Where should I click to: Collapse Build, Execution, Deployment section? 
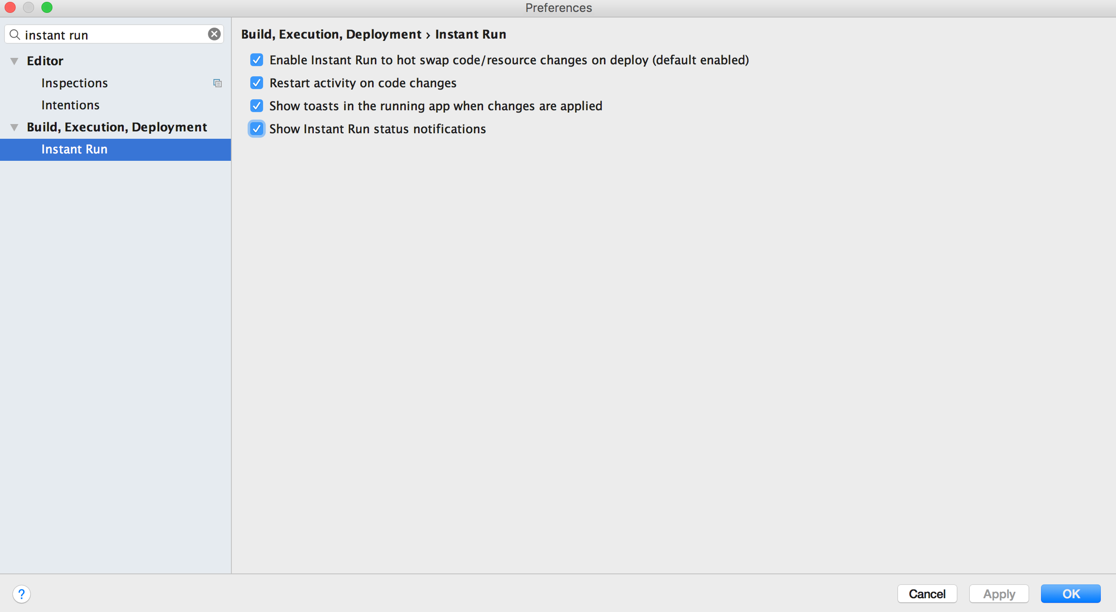click(14, 127)
